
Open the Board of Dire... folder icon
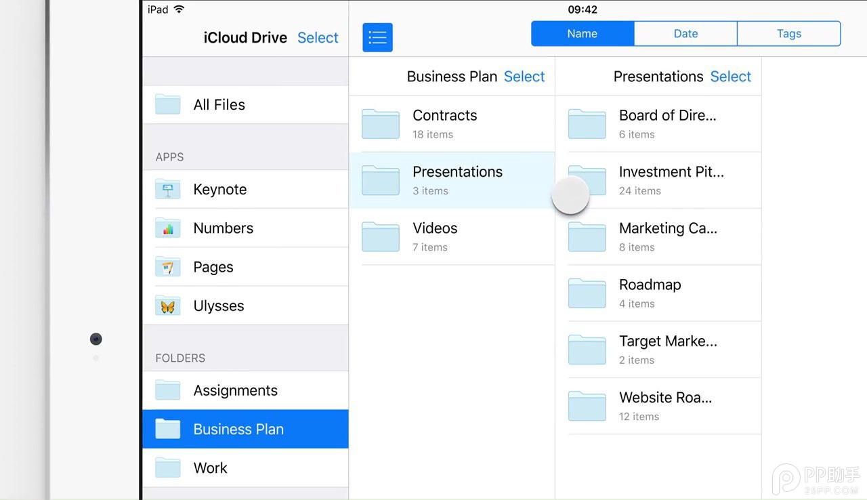[x=587, y=124]
